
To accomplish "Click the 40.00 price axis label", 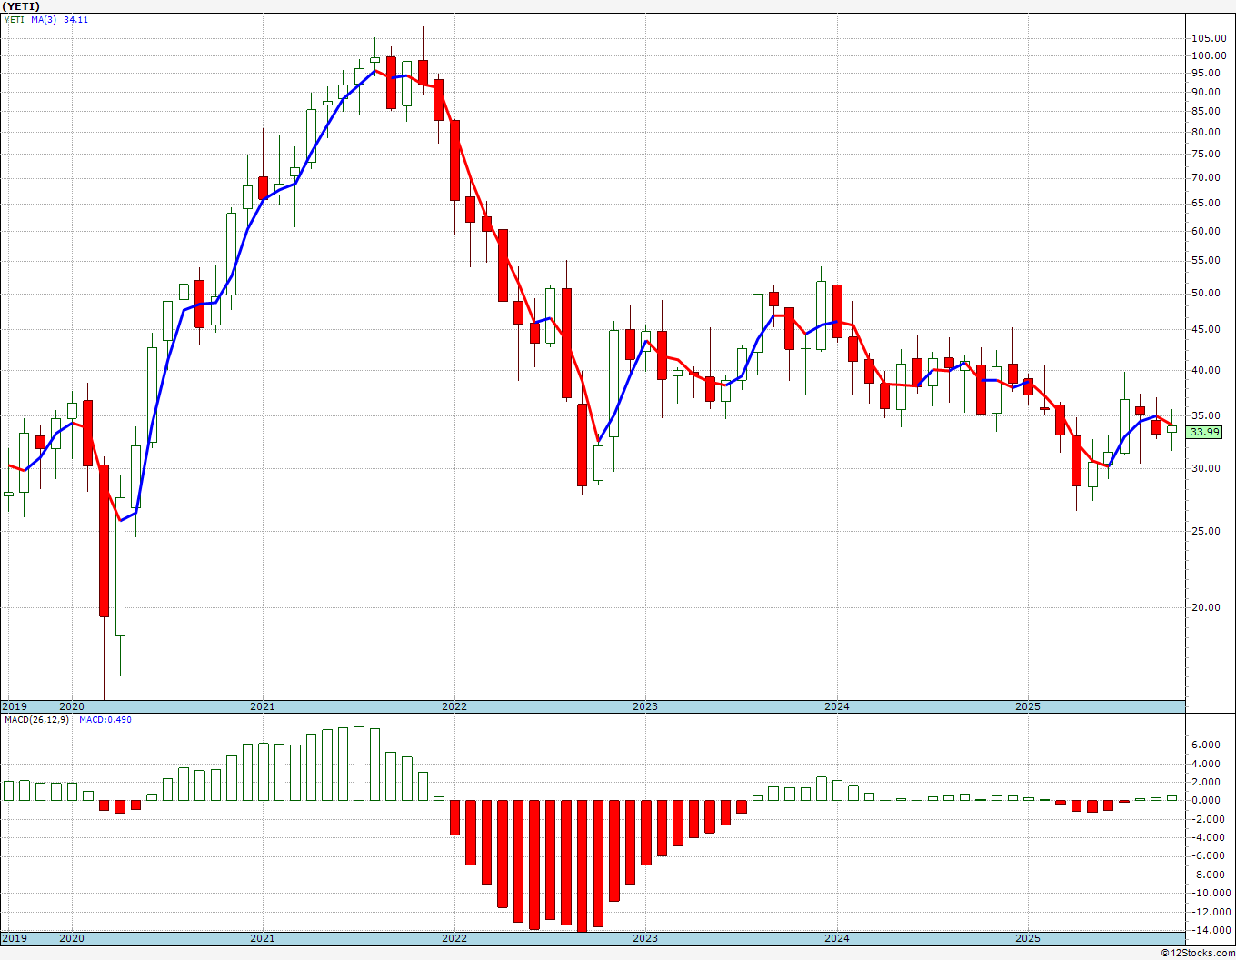I will [1208, 371].
